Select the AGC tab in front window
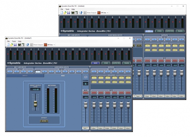 63,76
